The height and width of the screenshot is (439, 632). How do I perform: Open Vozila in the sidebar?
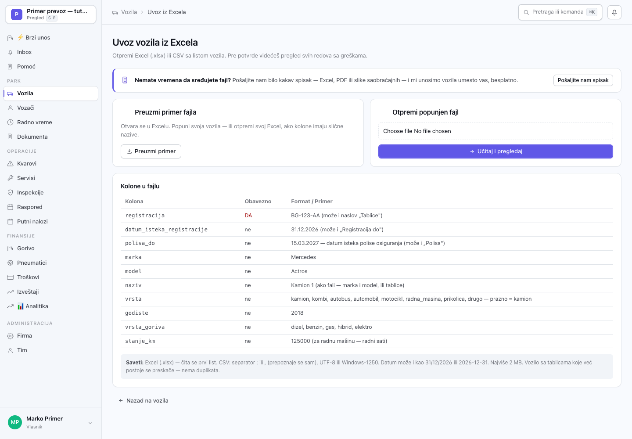pos(51,94)
